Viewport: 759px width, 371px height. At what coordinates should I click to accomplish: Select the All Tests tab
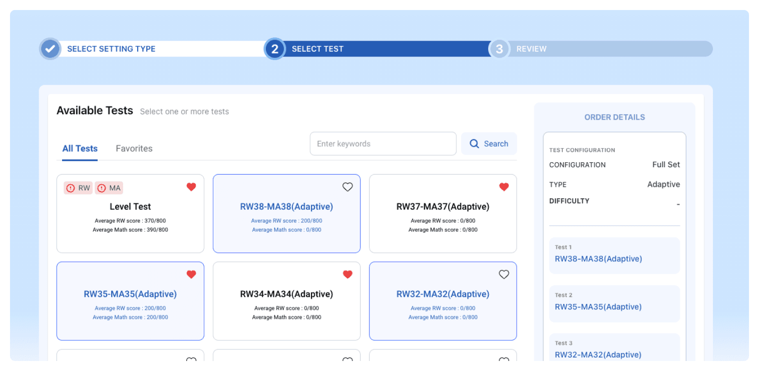(x=80, y=148)
